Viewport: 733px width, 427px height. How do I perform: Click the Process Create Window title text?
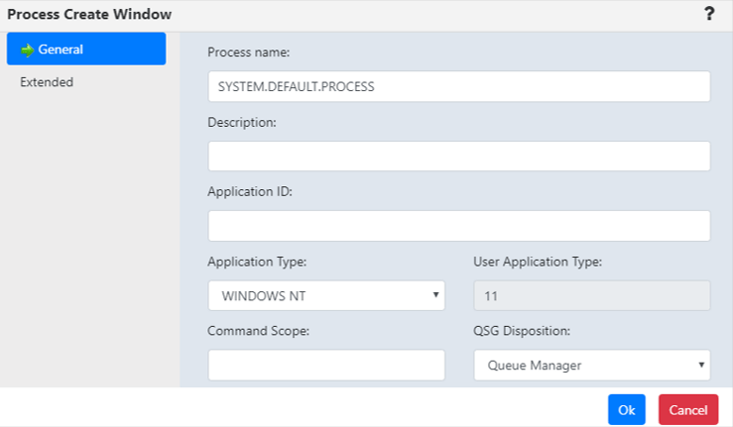[x=89, y=15]
